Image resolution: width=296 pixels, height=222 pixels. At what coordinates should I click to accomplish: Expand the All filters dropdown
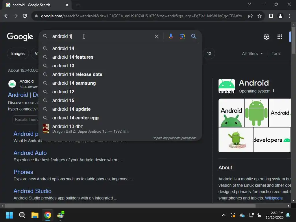point(252,53)
